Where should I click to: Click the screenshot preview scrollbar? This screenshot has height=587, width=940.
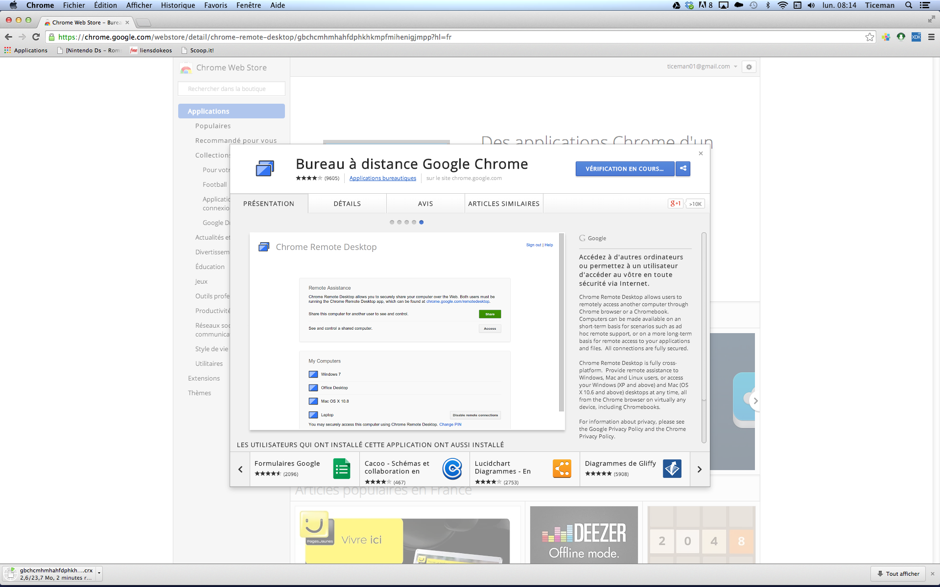click(x=562, y=322)
